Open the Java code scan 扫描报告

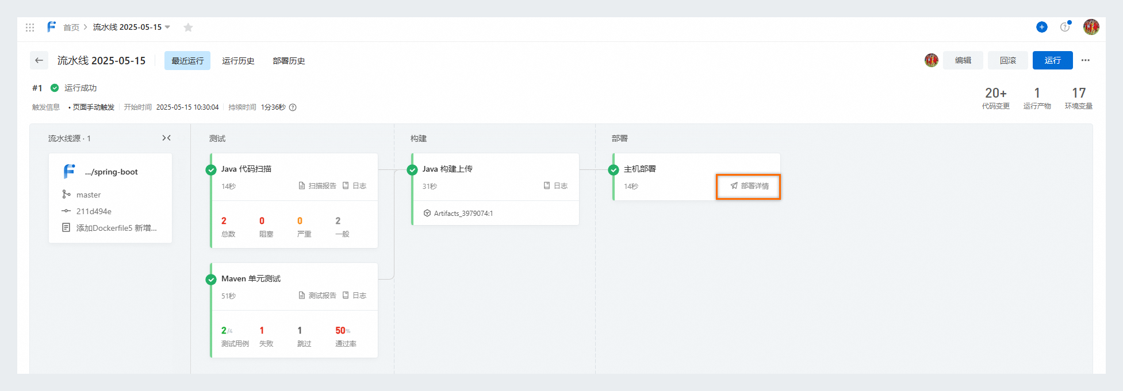(317, 186)
